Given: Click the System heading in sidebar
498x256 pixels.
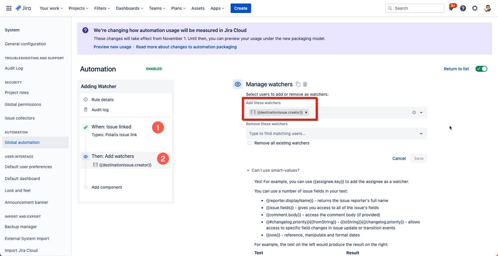Looking at the screenshot, I should pyautogui.click(x=12, y=30).
